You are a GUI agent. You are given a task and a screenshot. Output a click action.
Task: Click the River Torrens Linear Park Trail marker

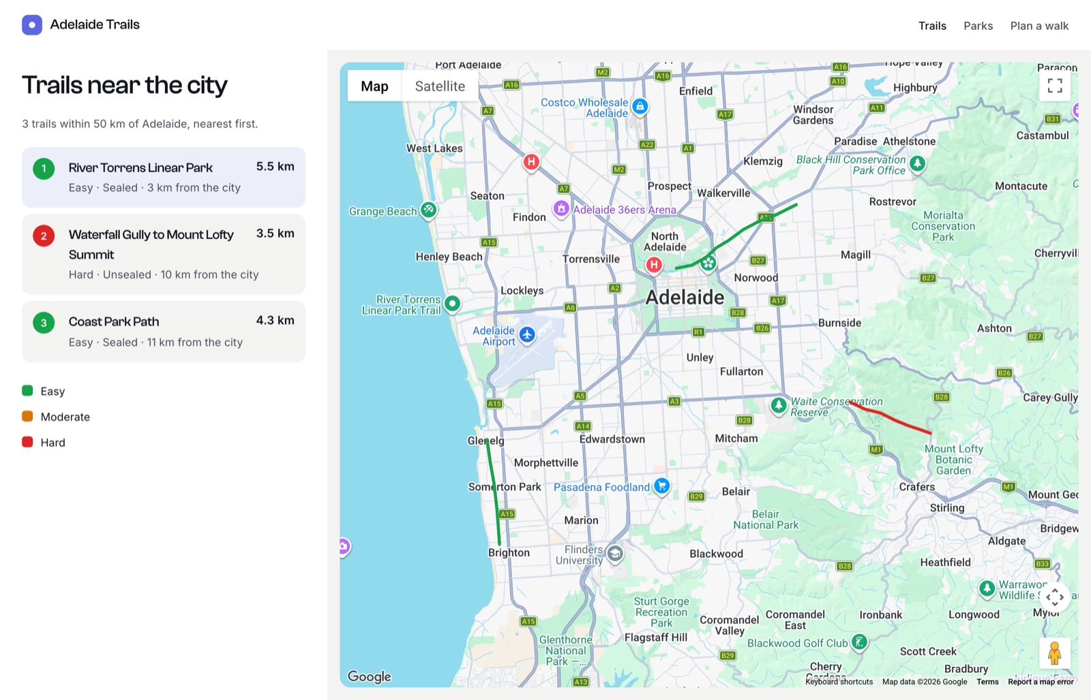coord(452,304)
